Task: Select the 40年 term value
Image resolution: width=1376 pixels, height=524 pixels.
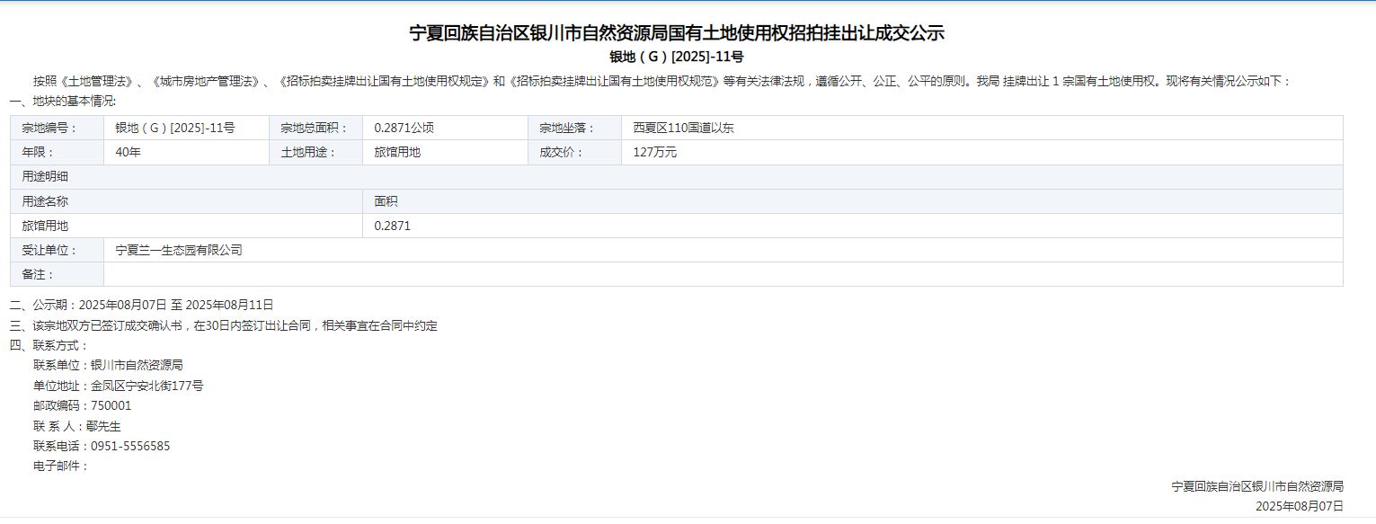Action: [x=129, y=152]
